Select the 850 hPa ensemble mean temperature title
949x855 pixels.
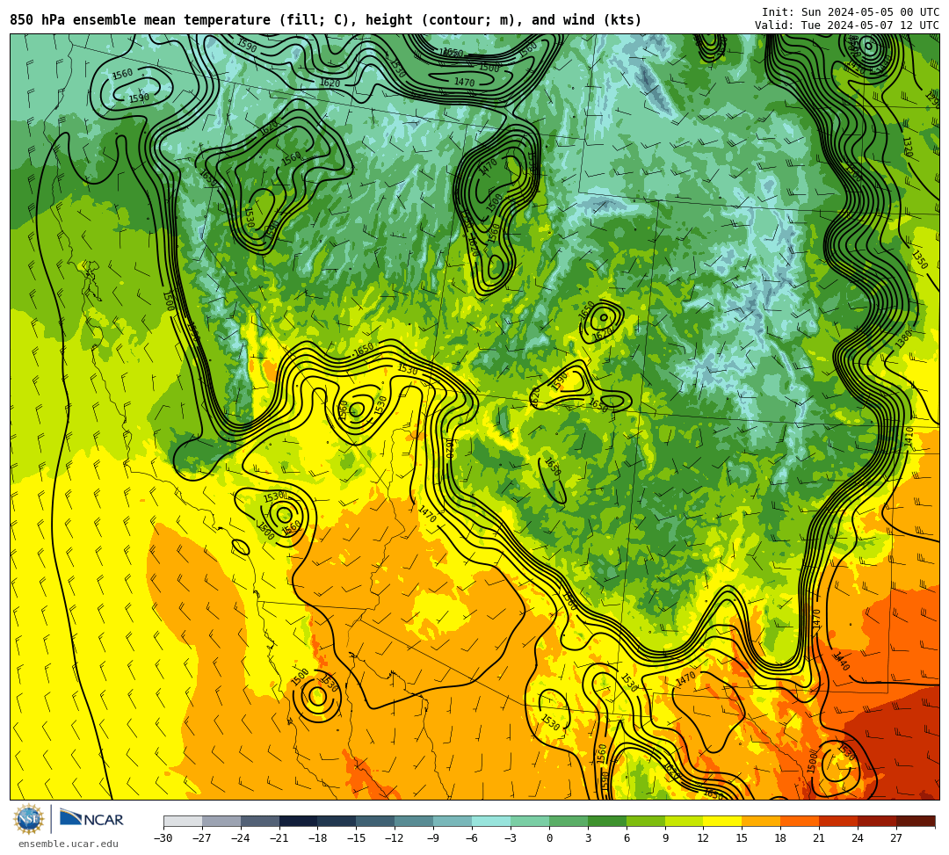(326, 20)
